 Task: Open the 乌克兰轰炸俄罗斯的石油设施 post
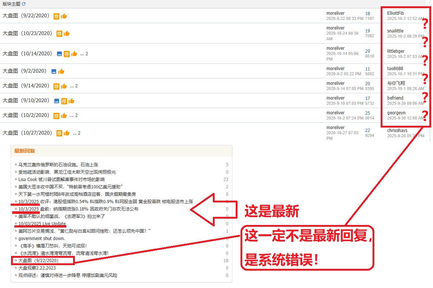point(58,165)
